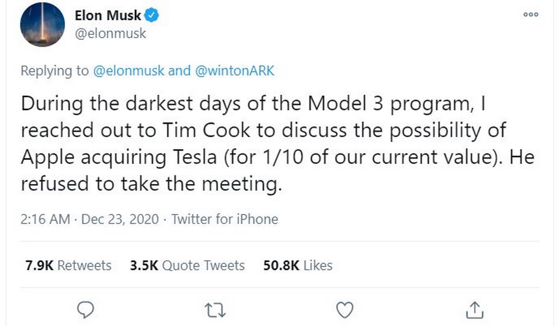558x326 pixels.
Task: Click the @elonmusk handle under the name
Action: [x=110, y=33]
